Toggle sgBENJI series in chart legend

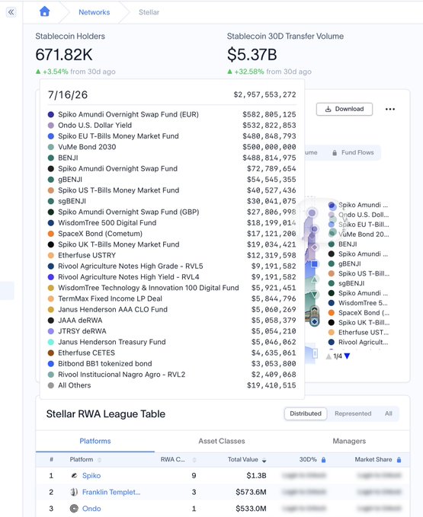347,283
